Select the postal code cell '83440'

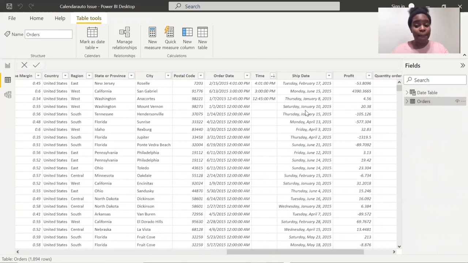pyautogui.click(x=197, y=129)
